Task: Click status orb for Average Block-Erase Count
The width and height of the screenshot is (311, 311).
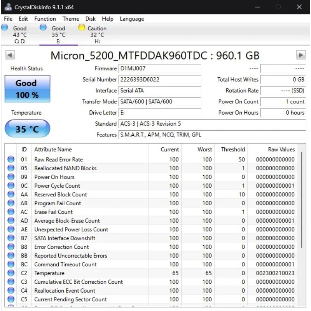Action: [11, 220]
